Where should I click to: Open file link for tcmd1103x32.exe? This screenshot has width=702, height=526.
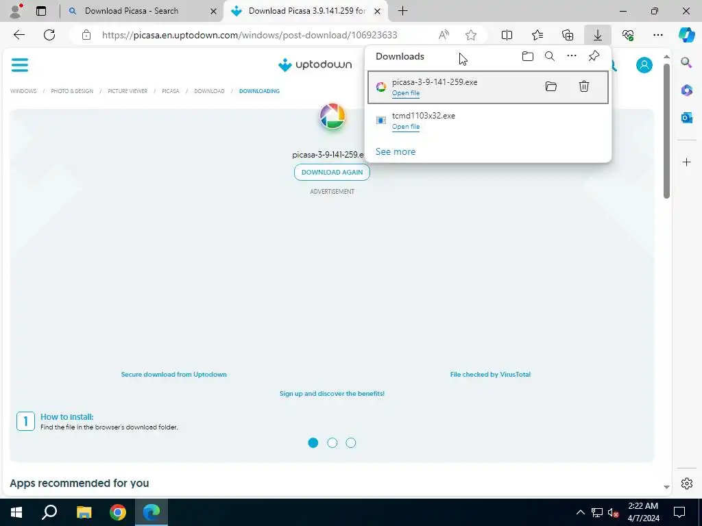pos(406,127)
